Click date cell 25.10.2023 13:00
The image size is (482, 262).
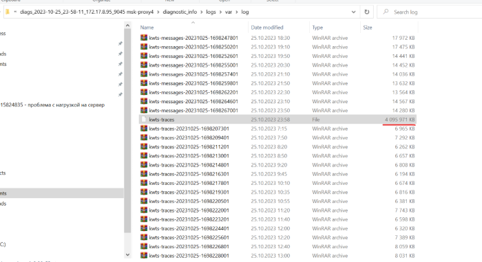click(270, 256)
